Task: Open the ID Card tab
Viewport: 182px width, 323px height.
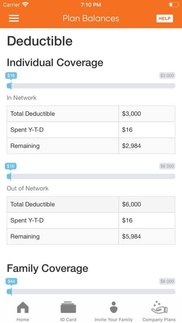Action: (68, 311)
